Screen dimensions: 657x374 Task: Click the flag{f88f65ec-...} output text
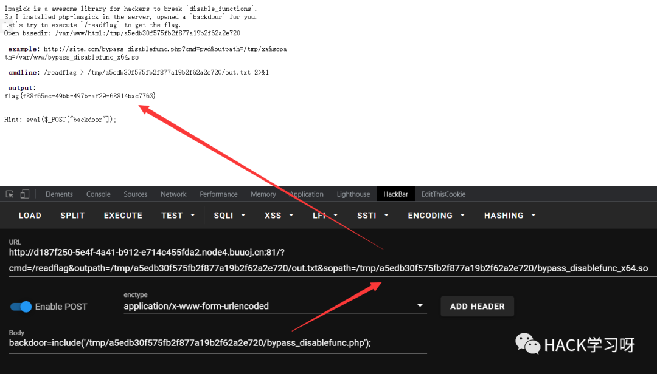(80, 96)
